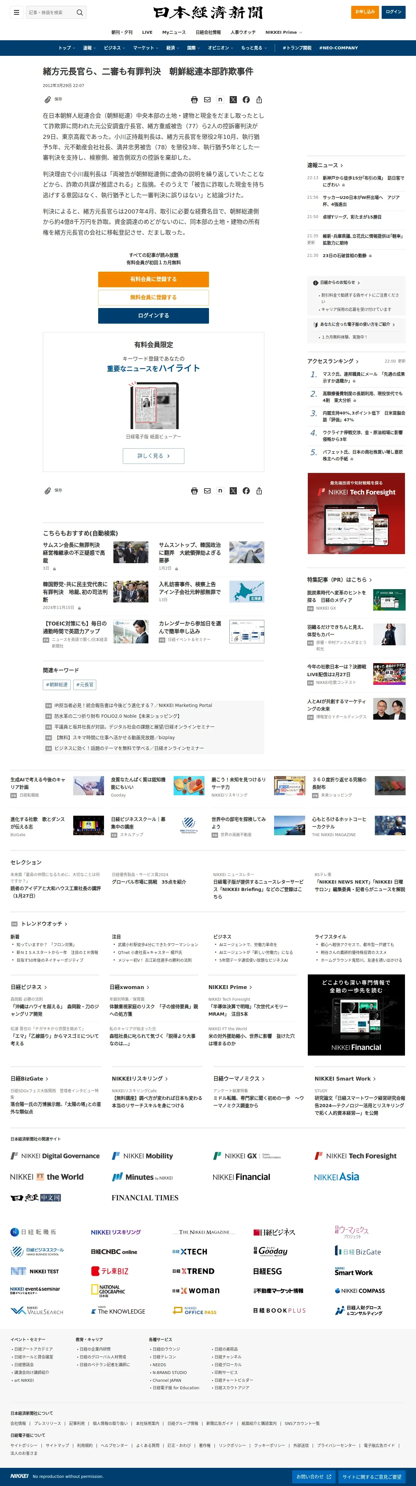
Task: Open アクセスランキング heading link
Action: [332, 361]
